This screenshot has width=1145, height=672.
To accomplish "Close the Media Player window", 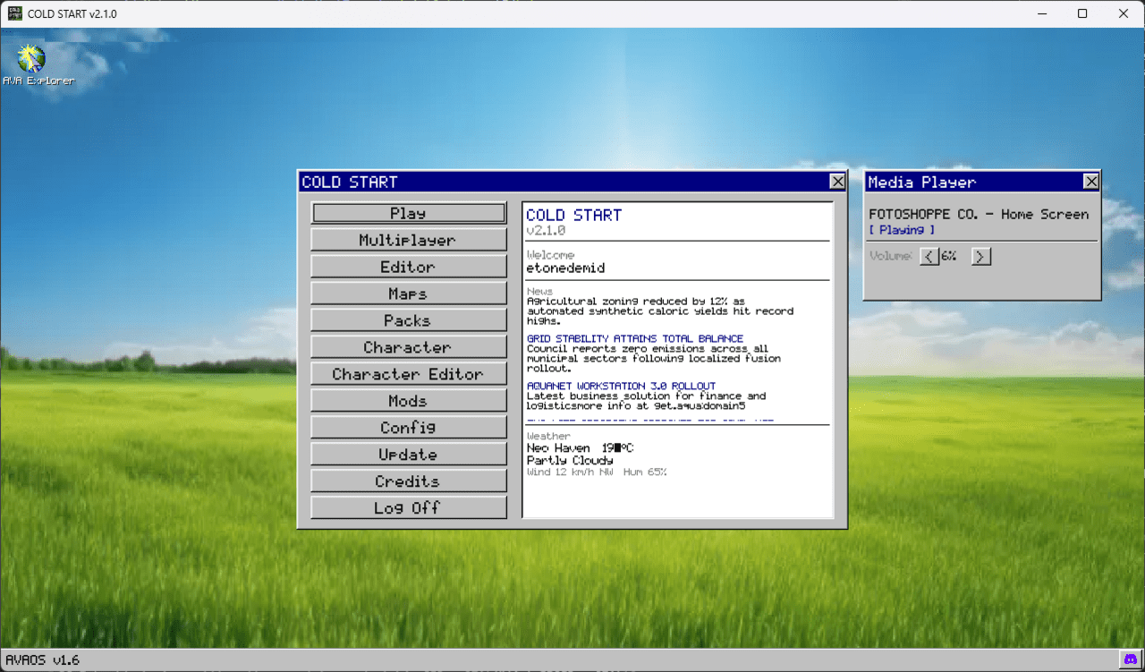I will tap(1091, 182).
